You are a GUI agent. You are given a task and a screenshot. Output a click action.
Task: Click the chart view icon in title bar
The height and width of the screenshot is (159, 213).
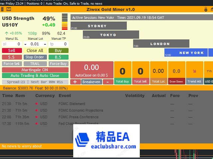coord(9,9)
